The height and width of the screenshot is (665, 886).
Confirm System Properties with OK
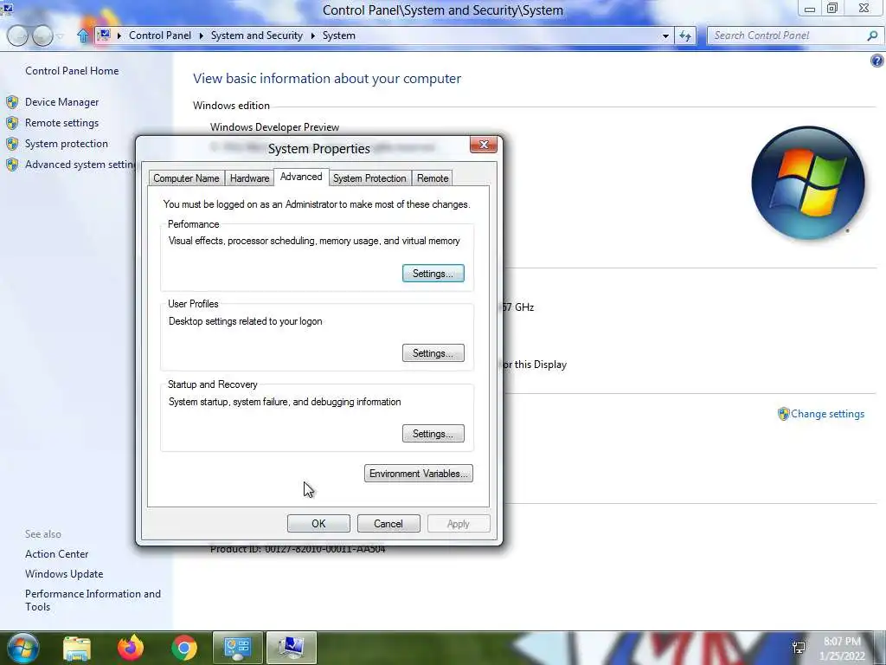(x=318, y=524)
